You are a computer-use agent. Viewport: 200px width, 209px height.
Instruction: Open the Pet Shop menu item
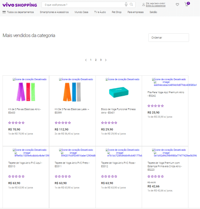pyautogui.click(x=117, y=12)
